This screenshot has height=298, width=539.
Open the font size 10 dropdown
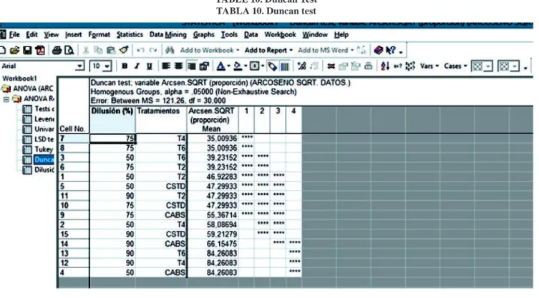pos(107,66)
